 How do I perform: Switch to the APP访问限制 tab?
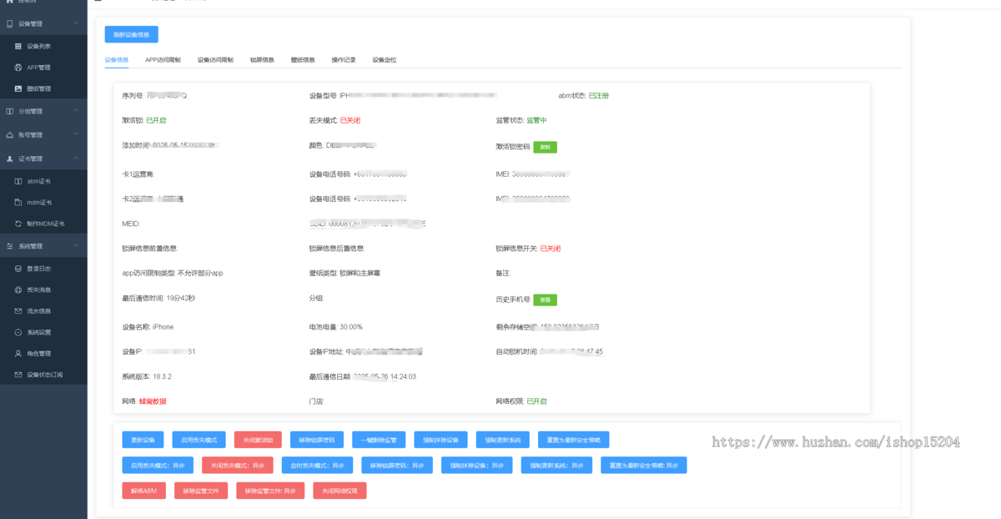point(163,60)
